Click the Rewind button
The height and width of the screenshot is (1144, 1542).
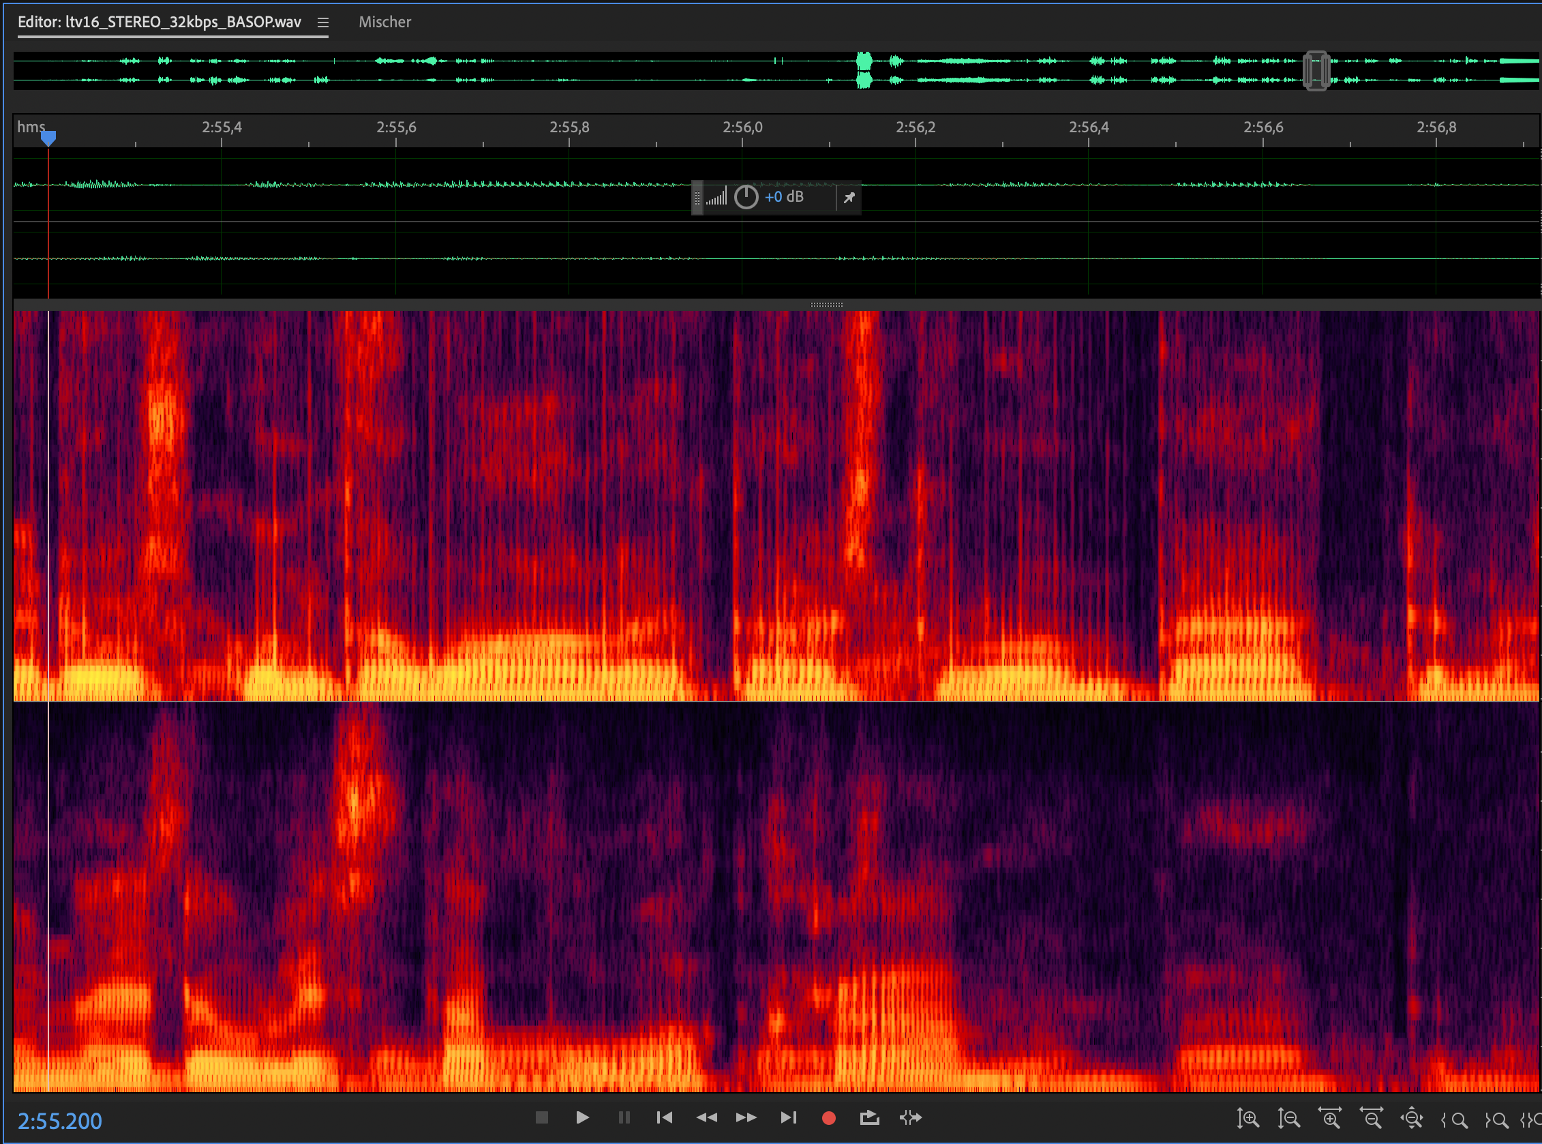pos(706,1117)
